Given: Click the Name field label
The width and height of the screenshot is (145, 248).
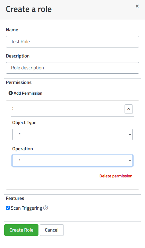Looking at the screenshot, I should coord(12,30).
